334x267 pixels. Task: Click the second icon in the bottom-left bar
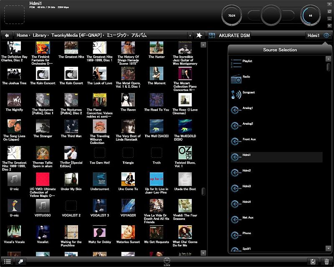(x=20, y=261)
